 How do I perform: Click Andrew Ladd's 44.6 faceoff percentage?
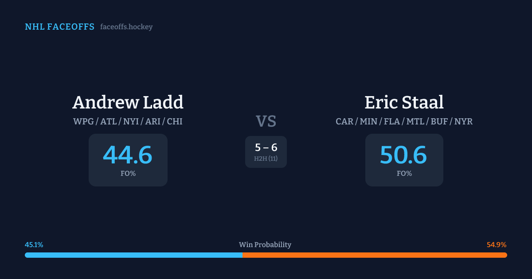click(128, 155)
